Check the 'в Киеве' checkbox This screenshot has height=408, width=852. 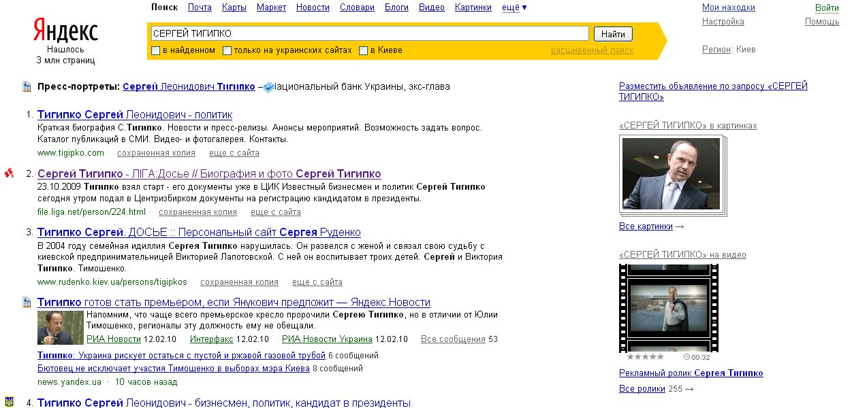tap(364, 50)
